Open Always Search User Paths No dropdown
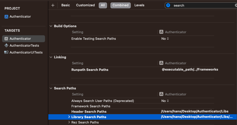 (165, 101)
